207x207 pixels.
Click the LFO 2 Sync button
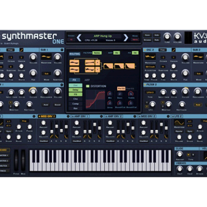189,131
